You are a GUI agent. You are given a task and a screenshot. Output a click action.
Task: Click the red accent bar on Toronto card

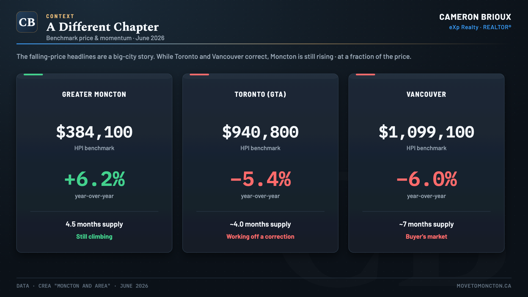pyautogui.click(x=199, y=75)
